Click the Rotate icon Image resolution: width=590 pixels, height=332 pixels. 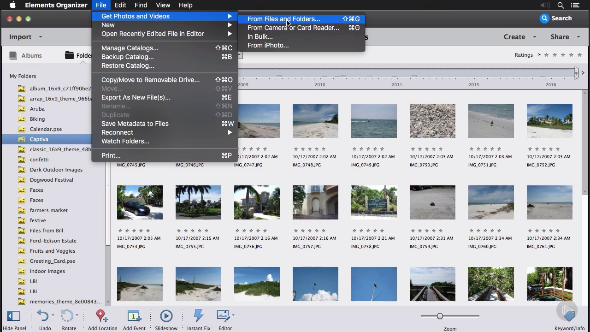(67, 316)
